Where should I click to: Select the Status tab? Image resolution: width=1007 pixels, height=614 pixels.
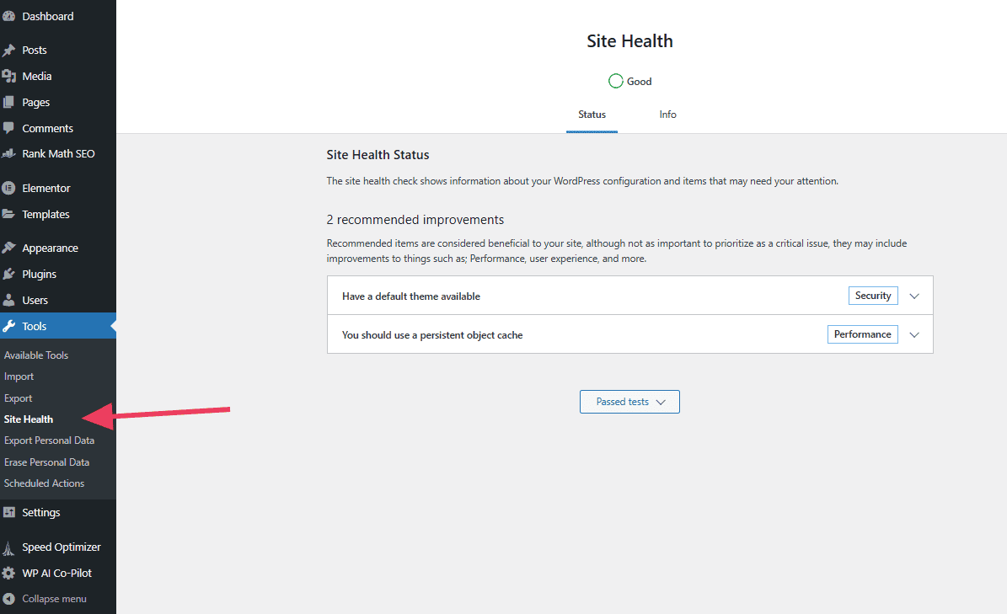coord(592,115)
